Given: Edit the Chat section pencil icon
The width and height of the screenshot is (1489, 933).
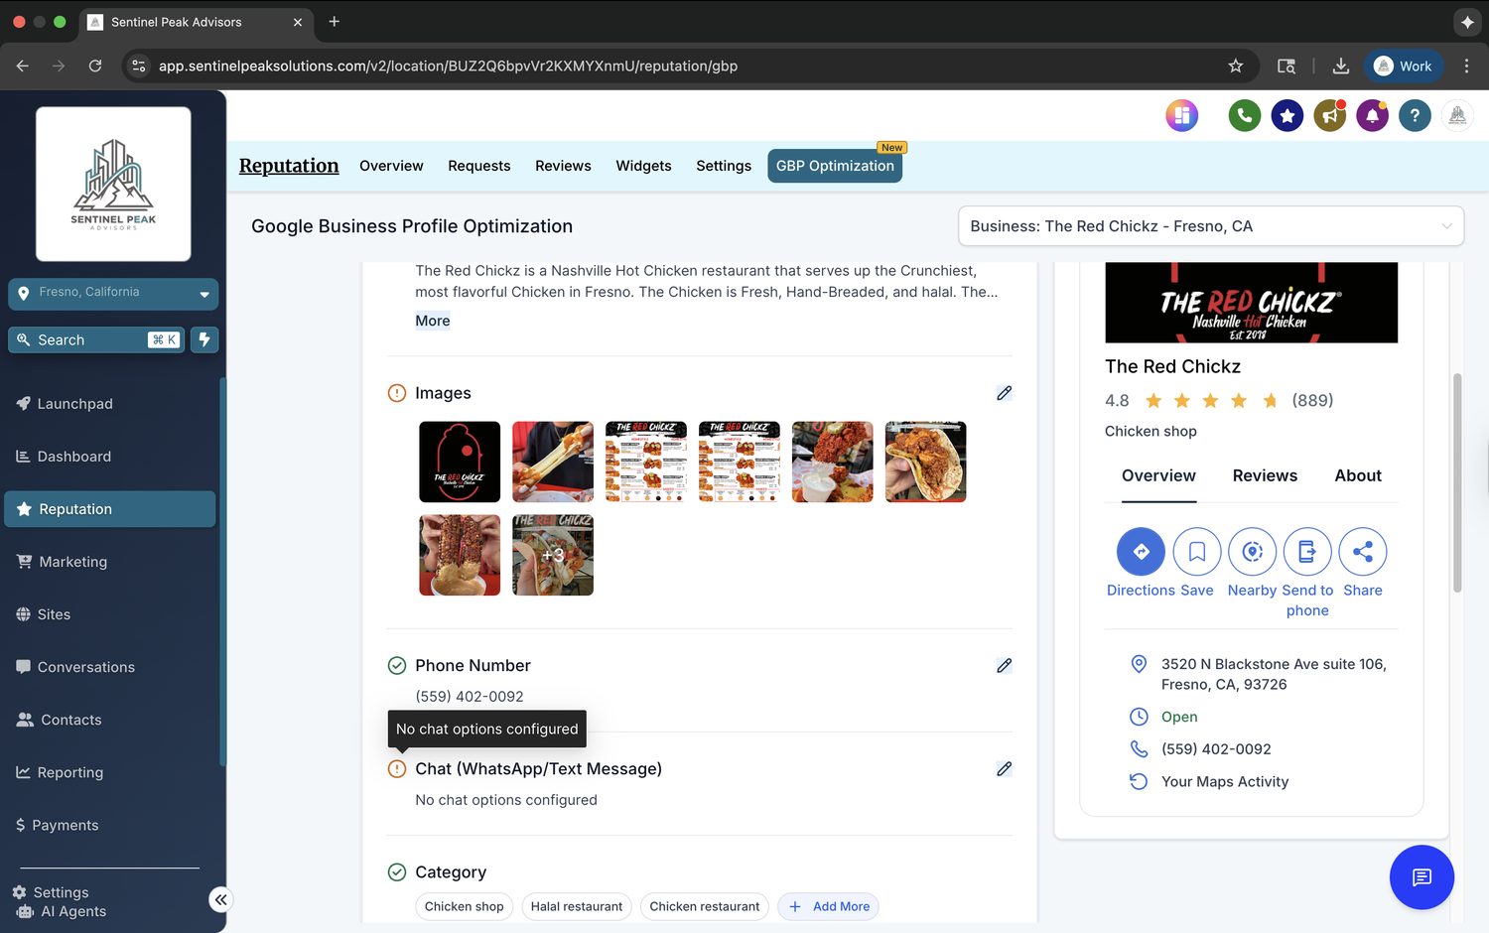Looking at the screenshot, I should click(1004, 768).
